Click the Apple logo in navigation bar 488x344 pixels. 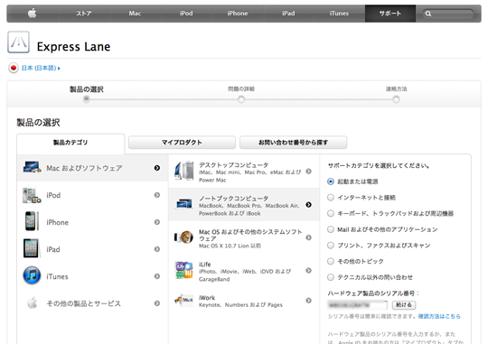[32, 14]
